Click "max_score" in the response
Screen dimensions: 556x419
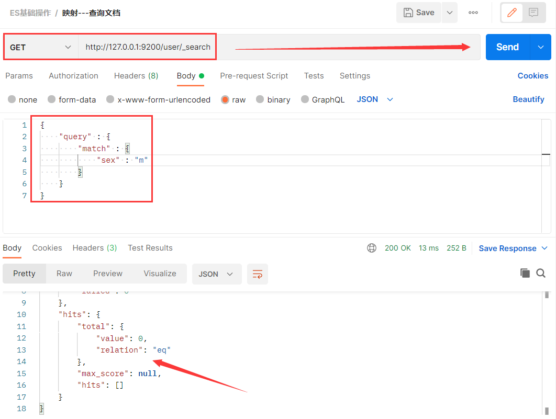click(103, 373)
